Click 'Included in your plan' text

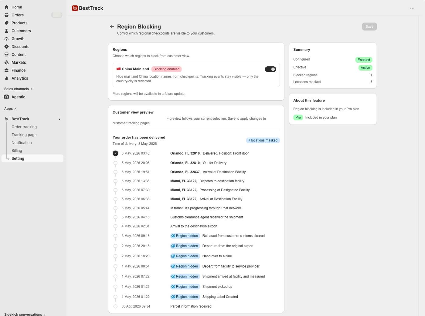point(321,117)
